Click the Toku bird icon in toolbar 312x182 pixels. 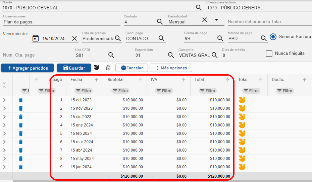pos(97,68)
